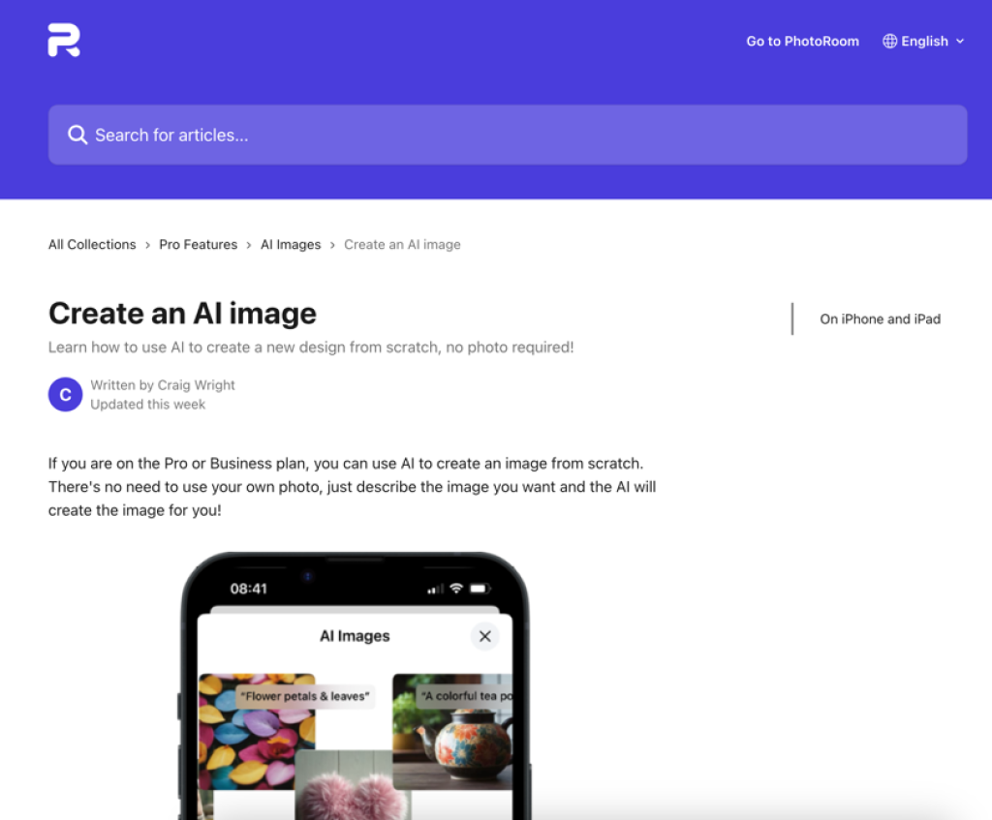Focus the Search for articles field
The height and width of the screenshot is (820, 992).
tap(508, 135)
